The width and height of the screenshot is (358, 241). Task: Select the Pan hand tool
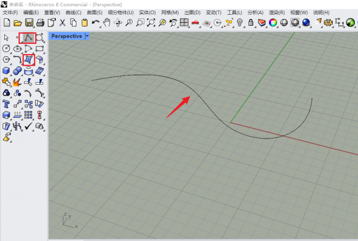coord(107,23)
